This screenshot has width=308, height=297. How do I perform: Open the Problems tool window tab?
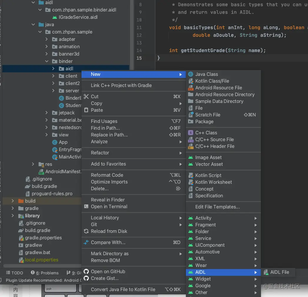point(45,273)
